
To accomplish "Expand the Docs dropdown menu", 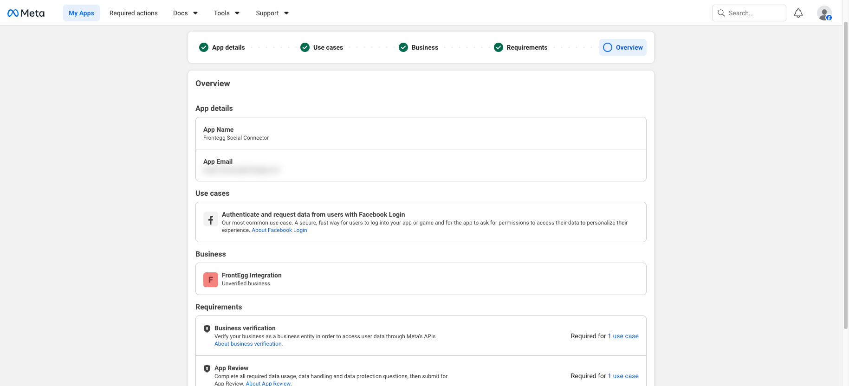I will (x=185, y=13).
